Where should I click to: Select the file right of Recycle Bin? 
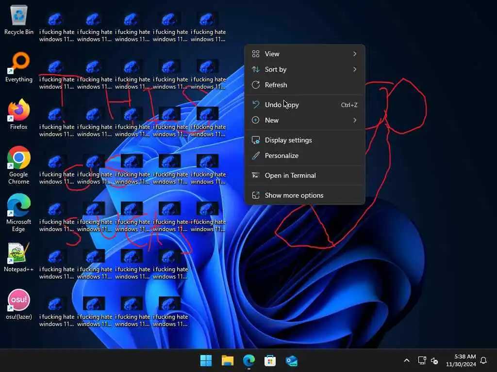[56, 27]
